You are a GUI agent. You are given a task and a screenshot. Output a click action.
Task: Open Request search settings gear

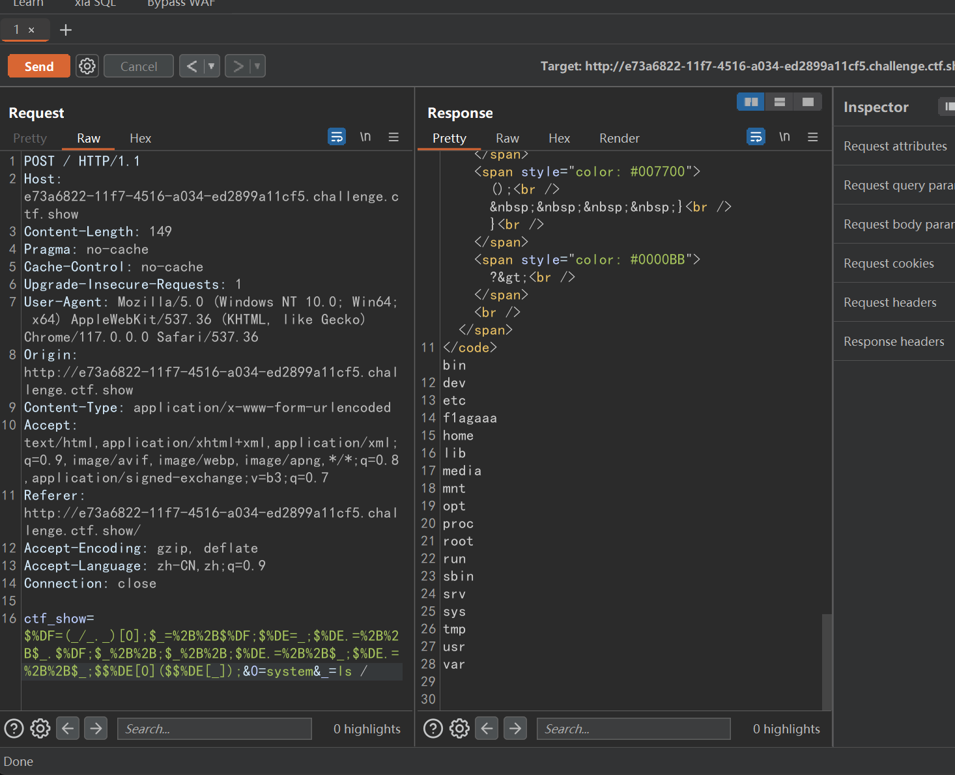click(40, 728)
